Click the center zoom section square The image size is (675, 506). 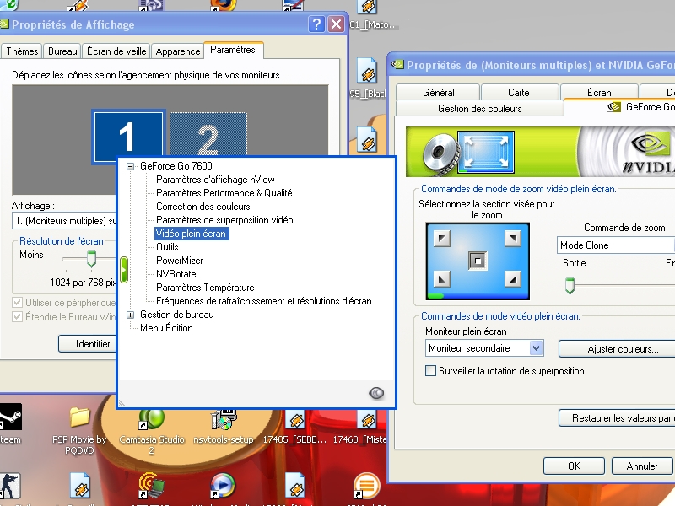(478, 261)
